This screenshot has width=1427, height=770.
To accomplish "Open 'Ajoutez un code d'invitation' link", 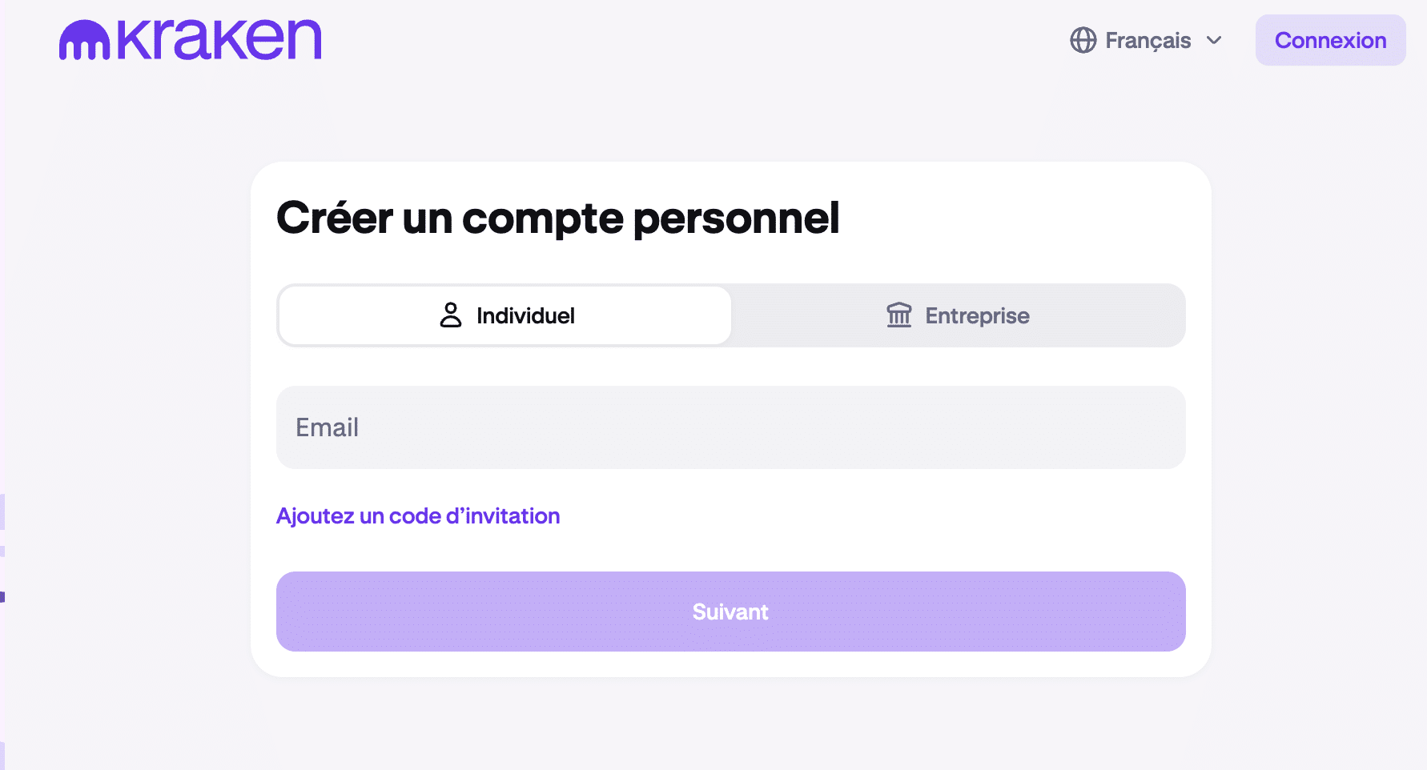I will 418,515.
